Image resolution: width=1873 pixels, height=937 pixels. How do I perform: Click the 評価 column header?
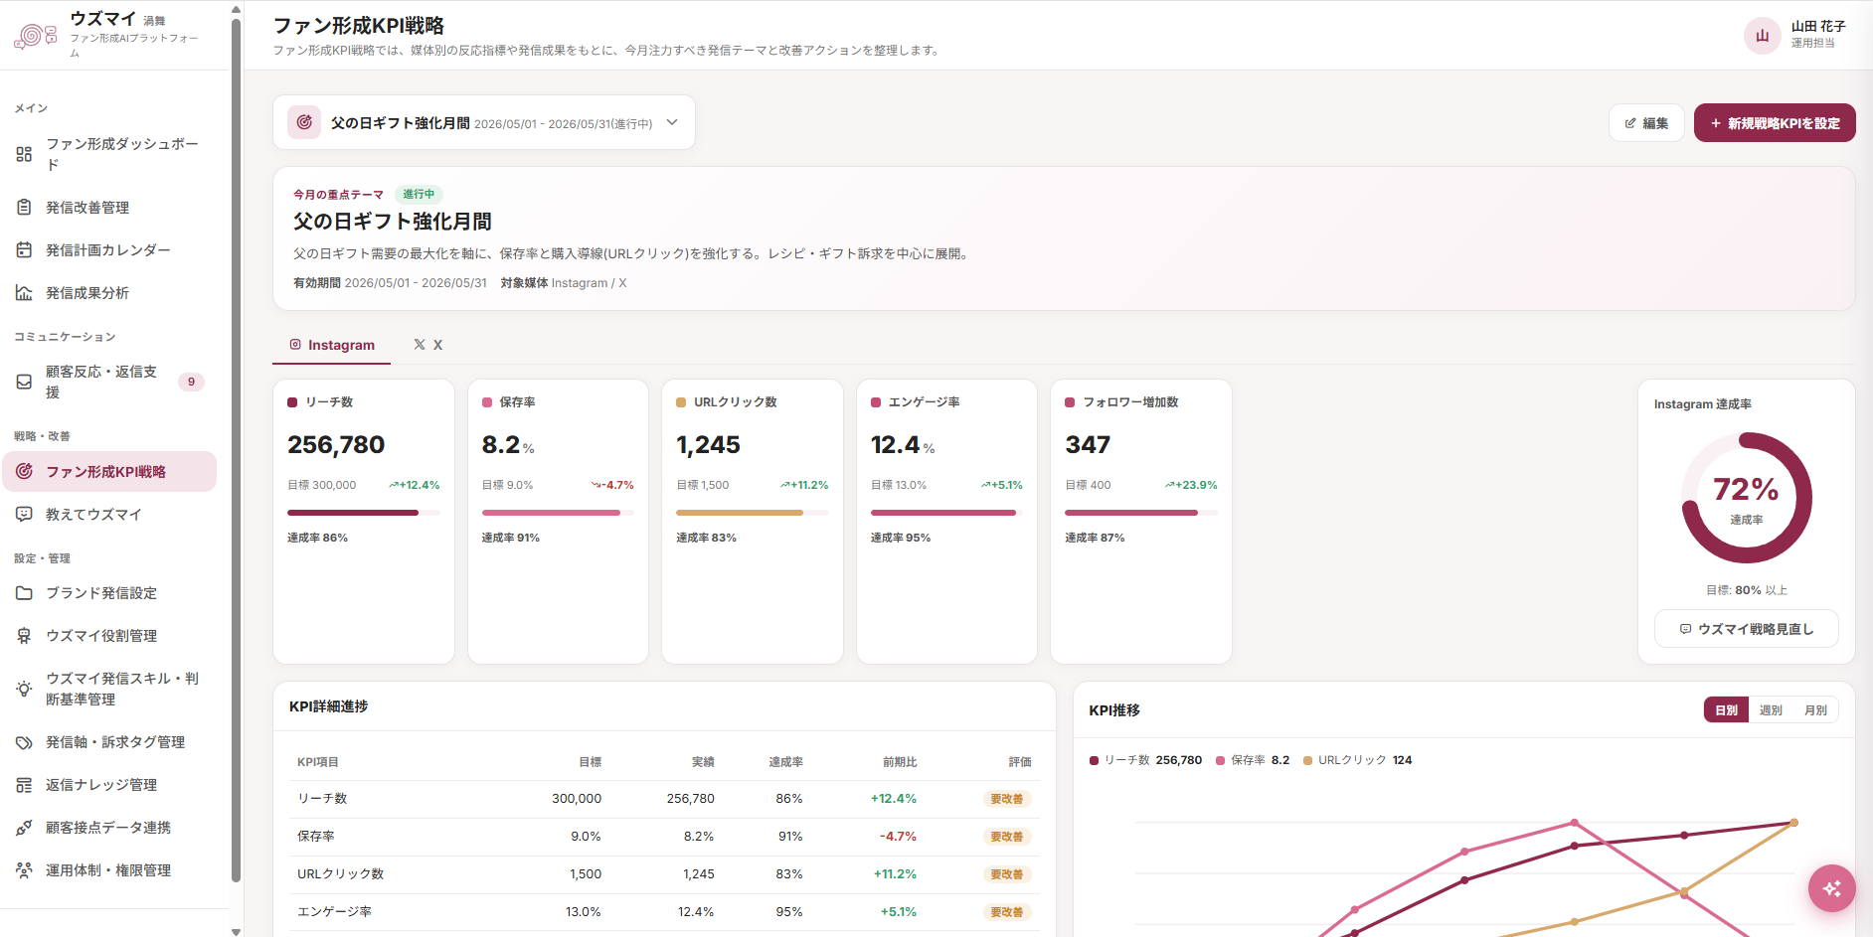[1020, 762]
